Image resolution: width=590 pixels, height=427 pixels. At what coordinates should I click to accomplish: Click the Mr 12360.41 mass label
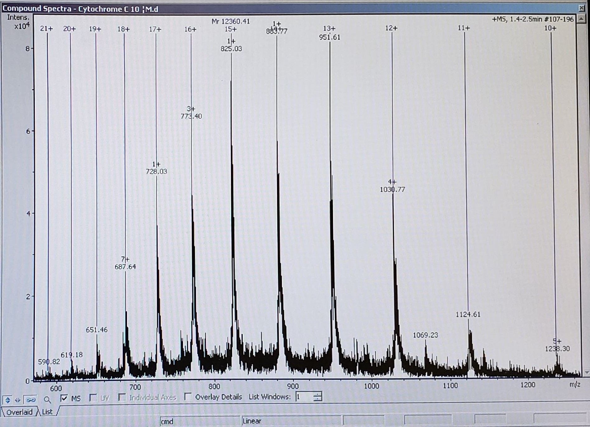[x=231, y=21]
